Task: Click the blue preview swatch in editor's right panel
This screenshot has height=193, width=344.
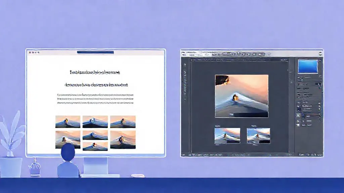Action: pyautogui.click(x=308, y=66)
